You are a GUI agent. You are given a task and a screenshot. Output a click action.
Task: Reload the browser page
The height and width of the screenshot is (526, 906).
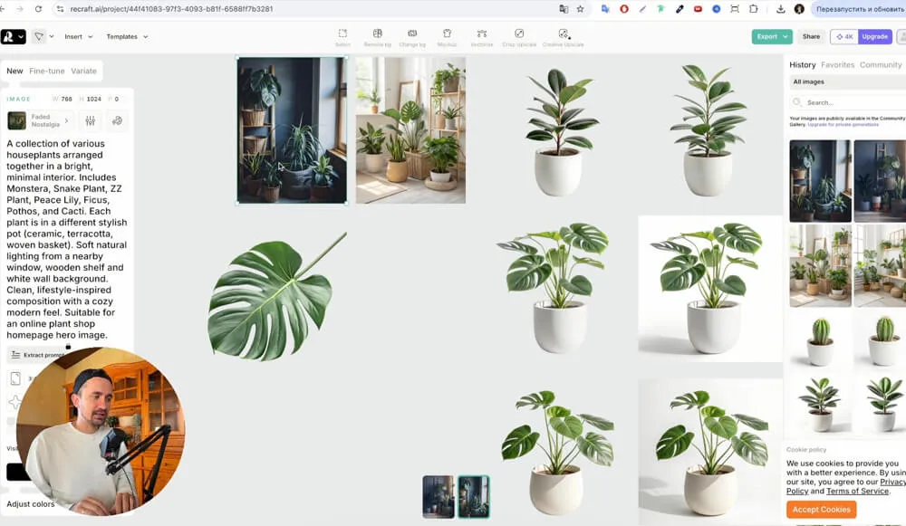pyautogui.click(x=38, y=9)
